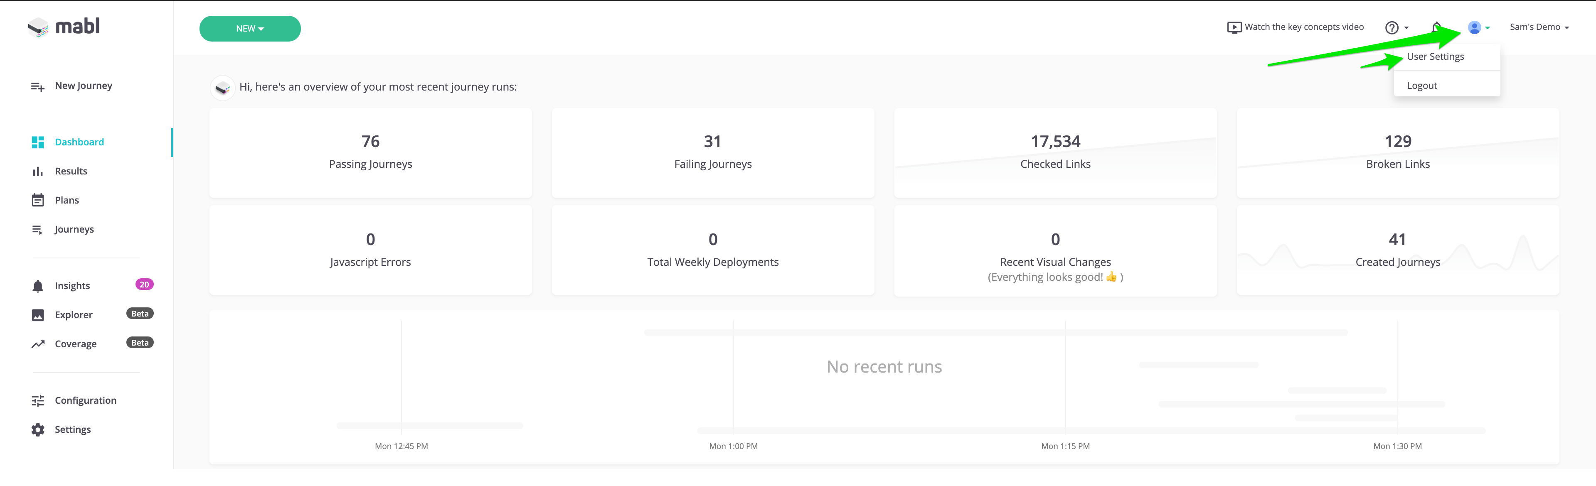Viewport: 1596px width, 486px height.
Task: Open the green NEW dropdown button
Action: 250,29
